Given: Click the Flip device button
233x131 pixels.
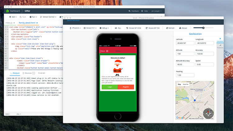Looking at the screenshot, I should [x=118, y=28].
